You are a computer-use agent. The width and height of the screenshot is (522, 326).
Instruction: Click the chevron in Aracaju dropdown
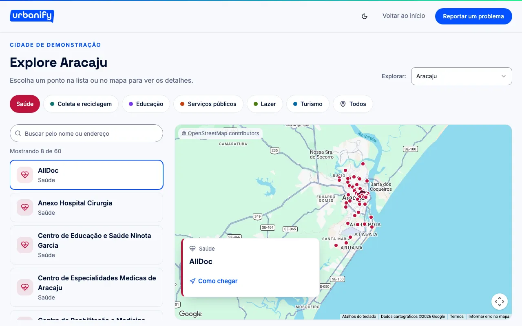(x=504, y=76)
